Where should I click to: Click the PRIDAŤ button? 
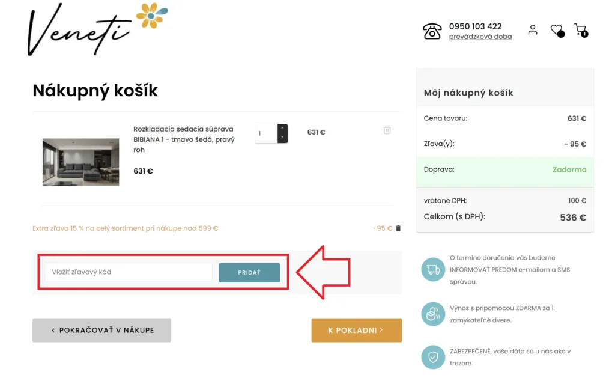(x=249, y=272)
